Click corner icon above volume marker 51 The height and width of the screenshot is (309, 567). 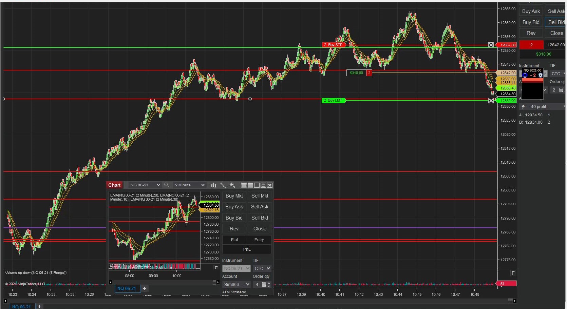(513, 273)
